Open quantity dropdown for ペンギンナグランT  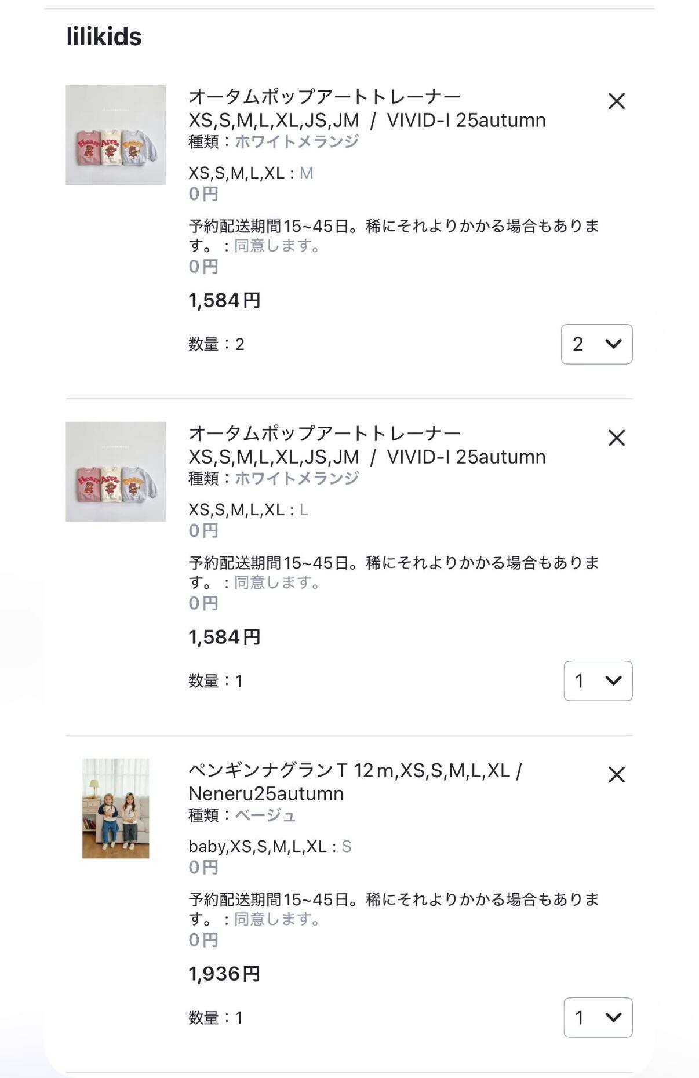[598, 1018]
